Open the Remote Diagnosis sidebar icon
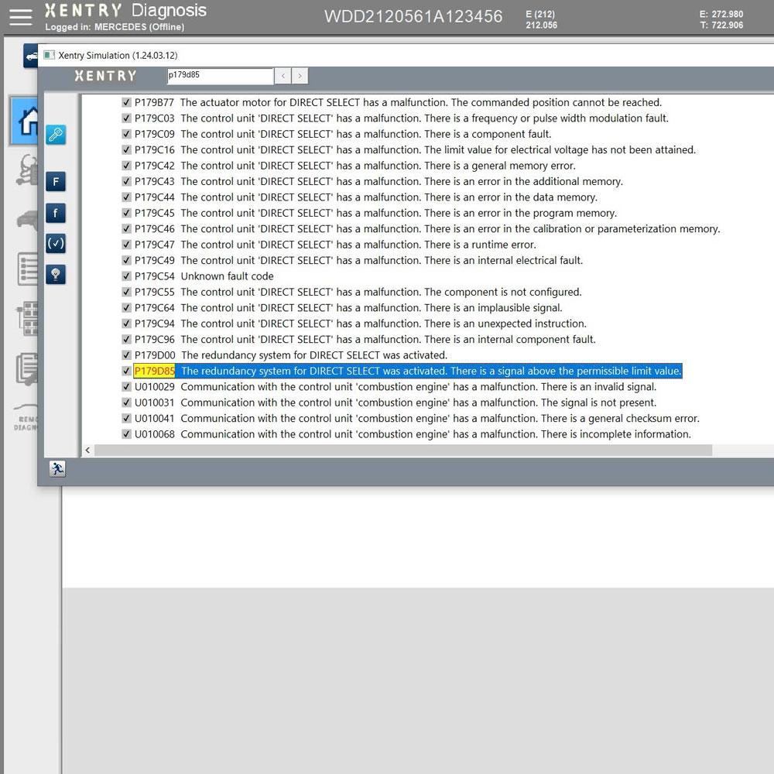The width and height of the screenshot is (774, 774). coord(26,418)
